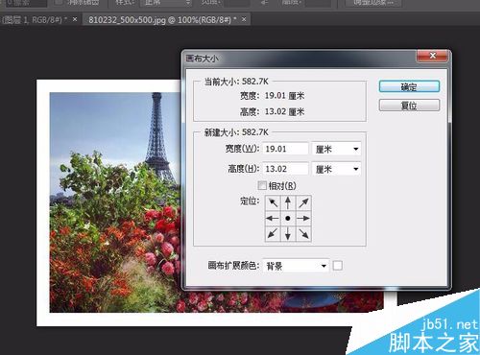Open the height unit 厘米 dropdown
This screenshot has width=480, height=355.
[x=336, y=169]
